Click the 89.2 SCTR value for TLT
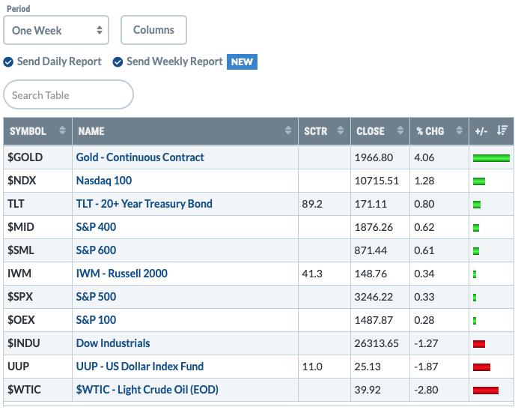 click(x=312, y=204)
